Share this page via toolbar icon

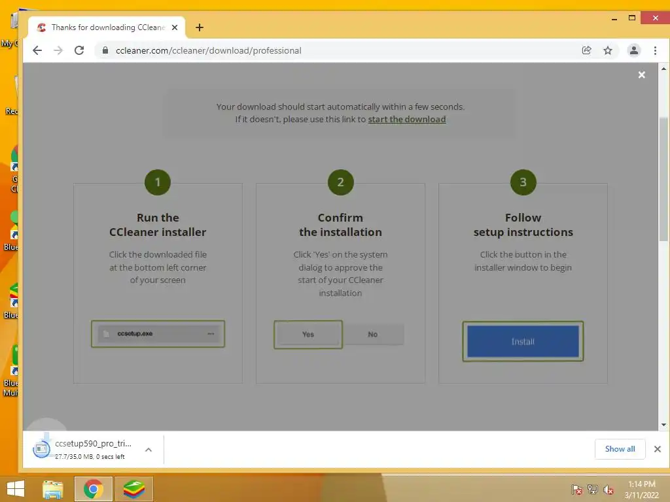587,50
